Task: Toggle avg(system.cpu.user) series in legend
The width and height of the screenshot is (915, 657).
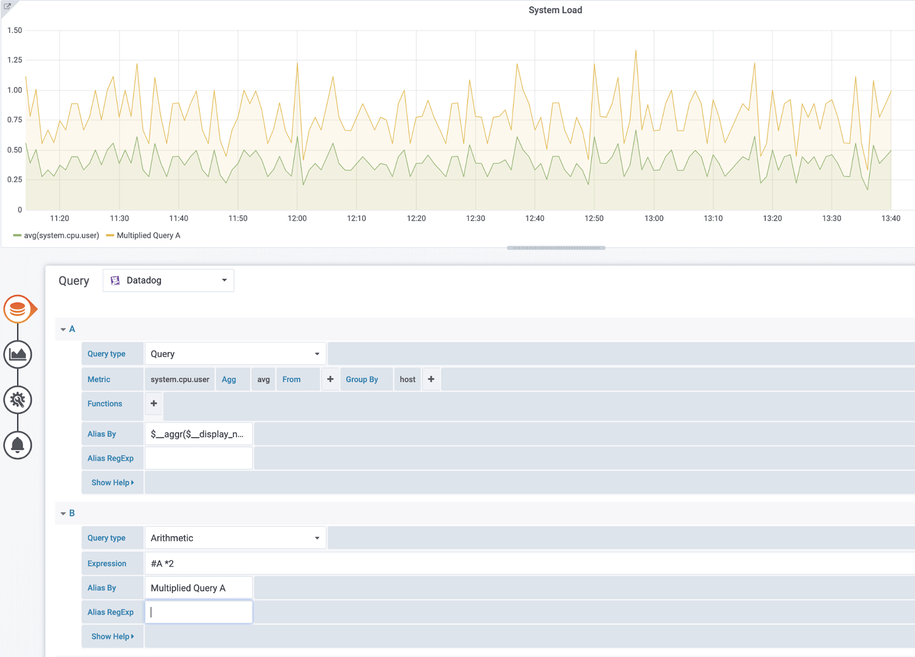Action: click(61, 235)
